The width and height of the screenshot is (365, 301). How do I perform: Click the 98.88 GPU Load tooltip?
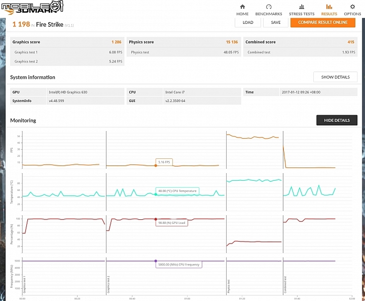172,223
